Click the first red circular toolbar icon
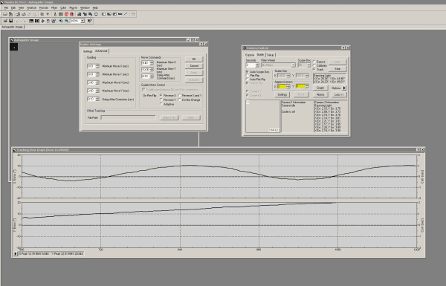 coord(66,14)
